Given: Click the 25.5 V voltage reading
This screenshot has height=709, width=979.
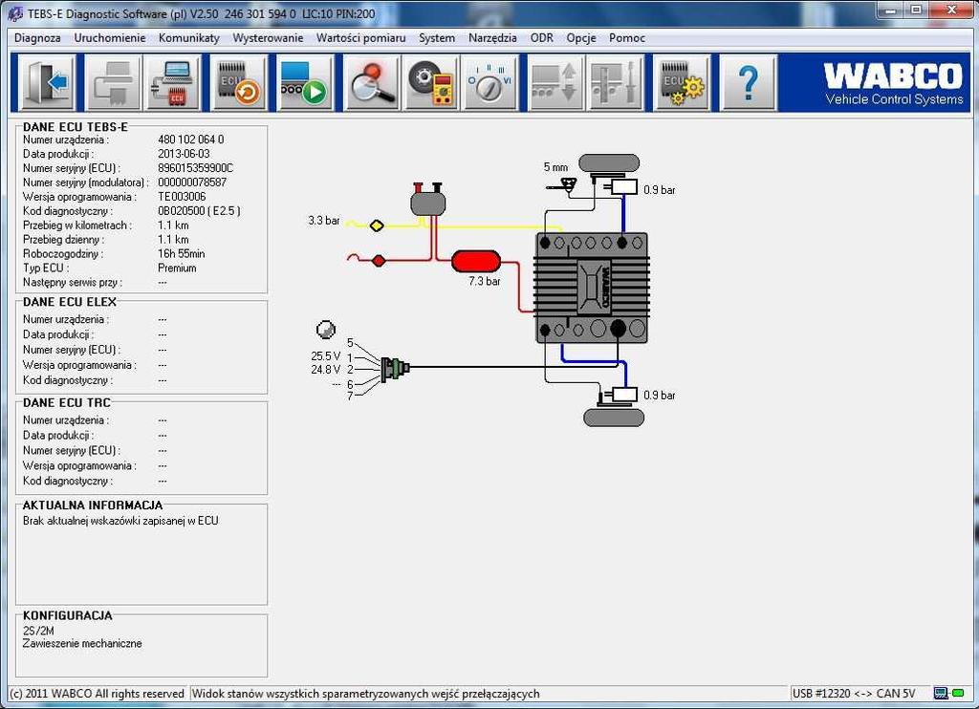Looking at the screenshot, I should point(326,355).
